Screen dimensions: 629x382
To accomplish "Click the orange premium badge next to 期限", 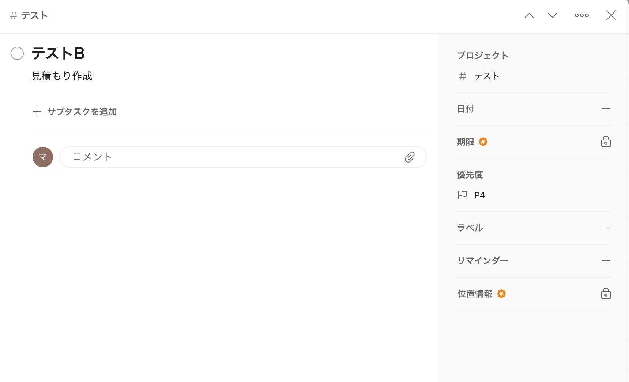I will point(483,142).
